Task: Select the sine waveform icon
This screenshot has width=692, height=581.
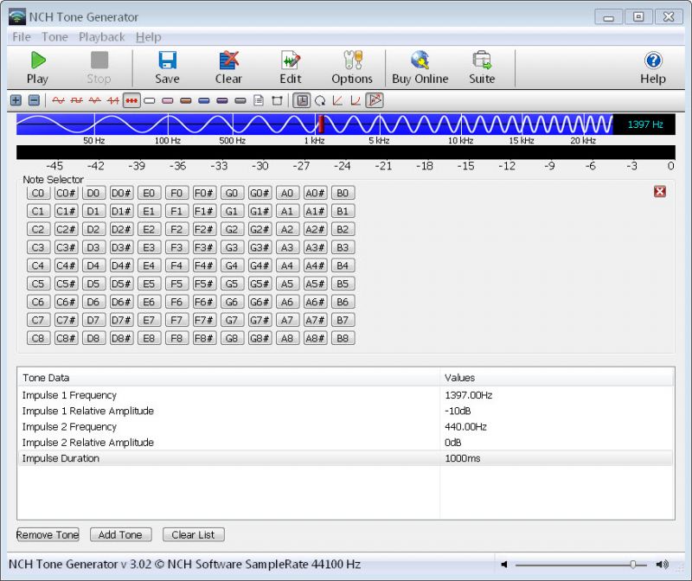Action: (x=58, y=100)
